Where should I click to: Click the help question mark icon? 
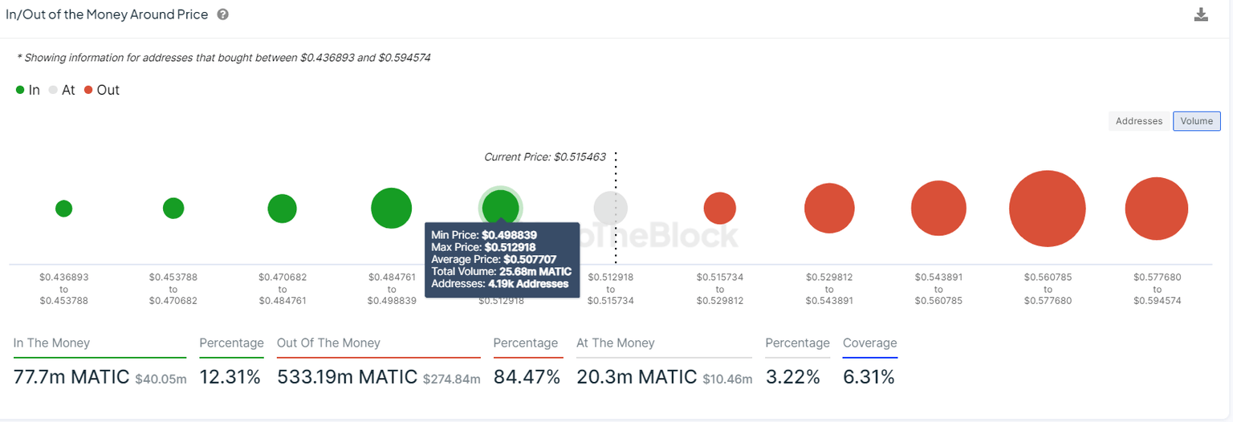pyautogui.click(x=223, y=14)
